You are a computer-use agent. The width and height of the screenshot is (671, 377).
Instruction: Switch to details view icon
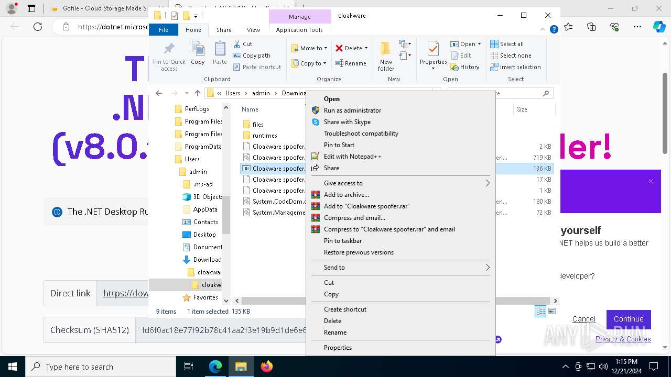540,311
